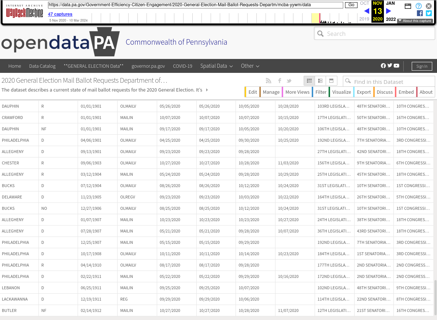Viewport: 437px width, 320px height.
Task: Open the COVID-19 navigation item
Action: tap(182, 66)
